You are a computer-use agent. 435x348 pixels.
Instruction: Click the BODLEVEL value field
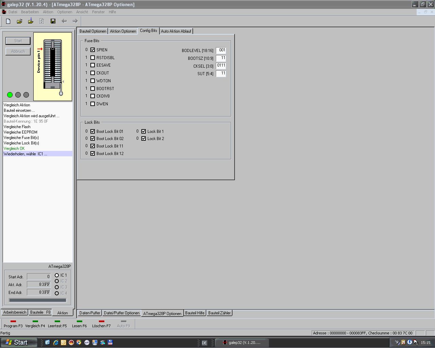pos(221,50)
